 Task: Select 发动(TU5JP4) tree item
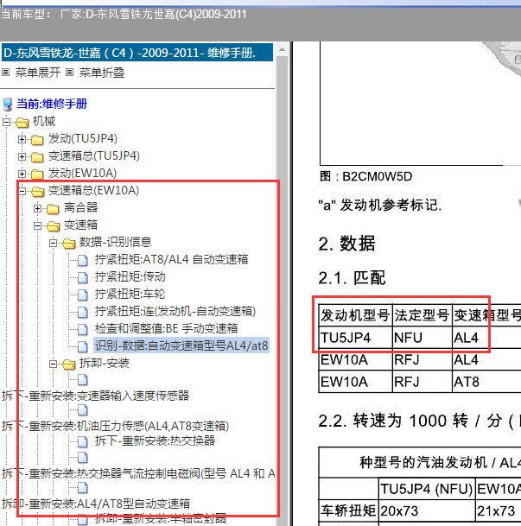coord(83,138)
